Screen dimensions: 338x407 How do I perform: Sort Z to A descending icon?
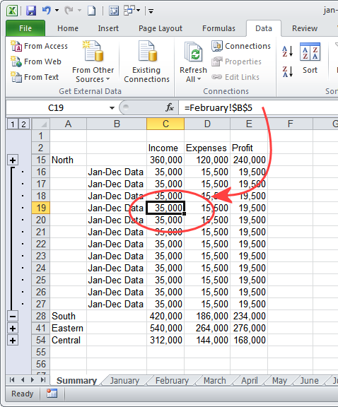click(x=287, y=71)
